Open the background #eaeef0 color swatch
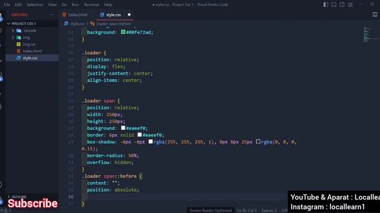 [x=123, y=128]
